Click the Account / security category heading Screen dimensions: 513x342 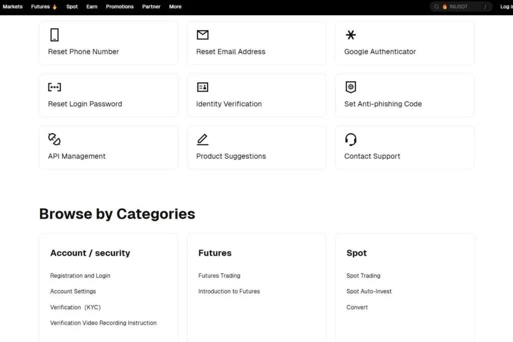tap(90, 253)
